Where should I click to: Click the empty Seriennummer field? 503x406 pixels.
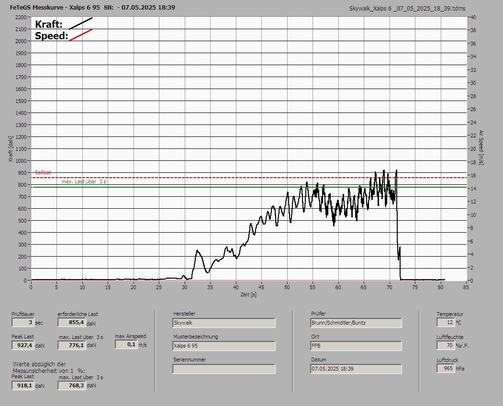click(x=224, y=369)
